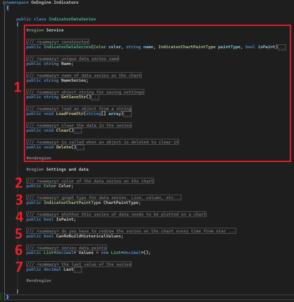Expand 'is called when an object is deleted' comment
Image resolution: width=294 pixels, height=302 pixels.
click(x=102, y=142)
